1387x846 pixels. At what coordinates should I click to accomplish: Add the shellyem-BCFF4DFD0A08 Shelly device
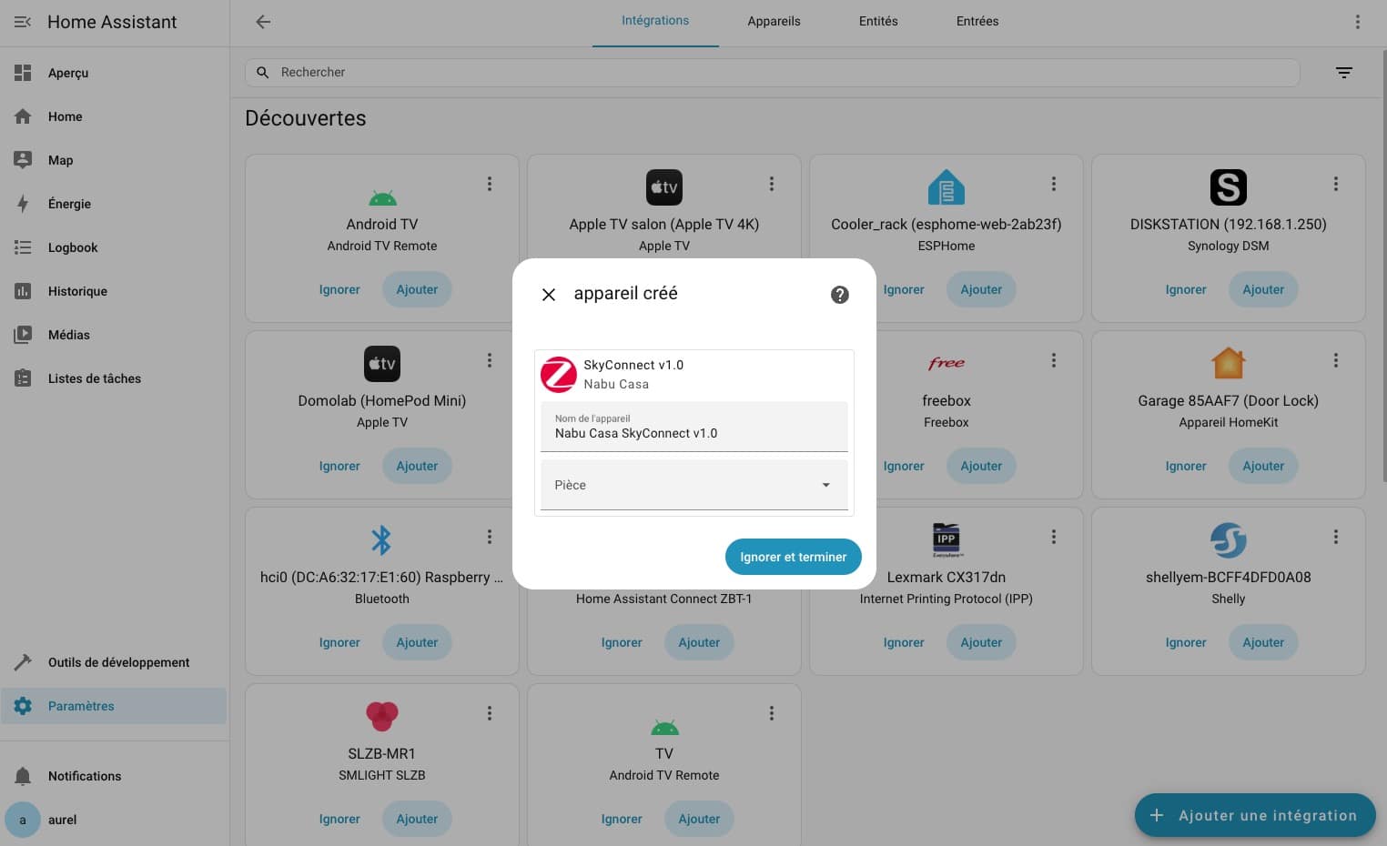click(1262, 642)
